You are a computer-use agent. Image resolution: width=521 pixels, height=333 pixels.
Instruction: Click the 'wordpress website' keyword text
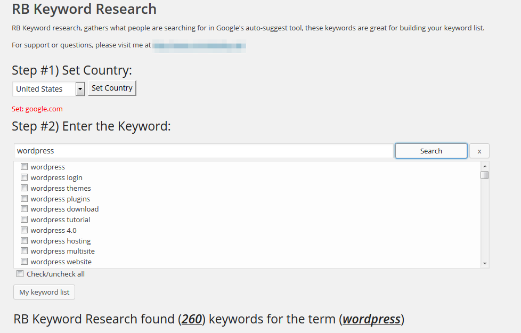[61, 262]
